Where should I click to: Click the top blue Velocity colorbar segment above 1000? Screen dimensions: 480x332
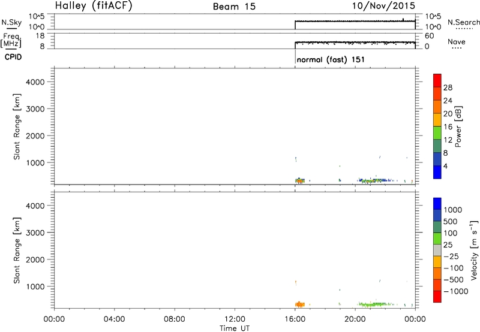(x=437, y=204)
